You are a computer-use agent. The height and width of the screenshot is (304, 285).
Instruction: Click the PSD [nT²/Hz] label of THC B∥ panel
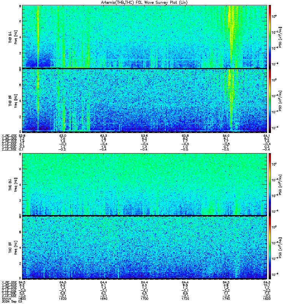(280, 248)
